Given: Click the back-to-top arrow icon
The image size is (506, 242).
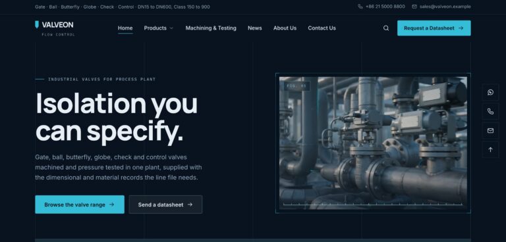Looking at the screenshot, I should 490,149.
